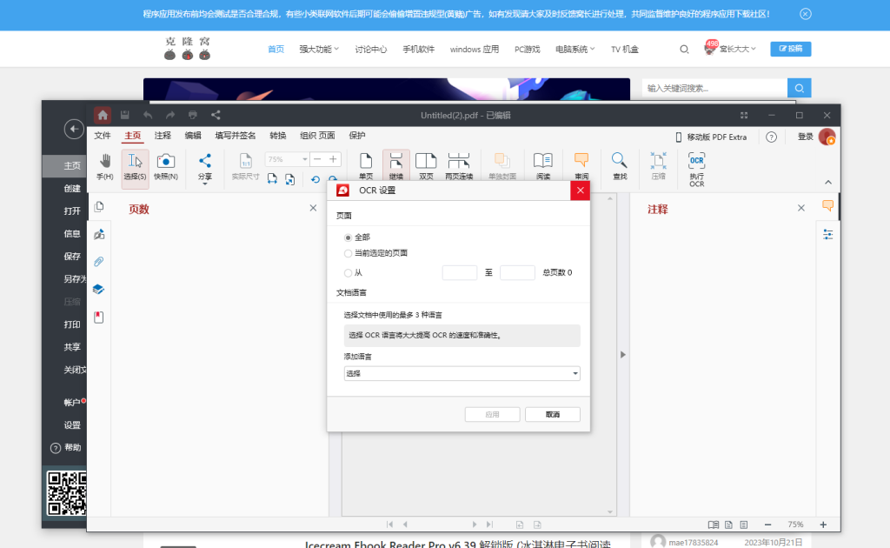Click the fit-width page icon
890x548 pixels.
tap(272, 179)
